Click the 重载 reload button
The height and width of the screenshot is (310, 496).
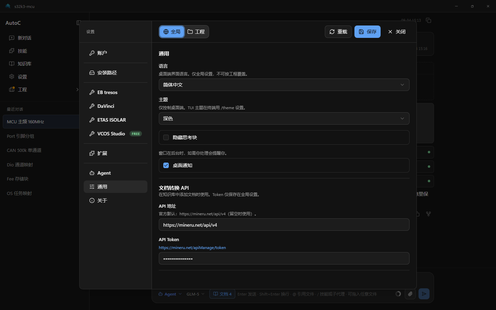point(338,32)
